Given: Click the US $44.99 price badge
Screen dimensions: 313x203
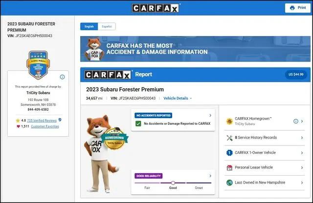Looking at the screenshot, I should [x=296, y=75].
